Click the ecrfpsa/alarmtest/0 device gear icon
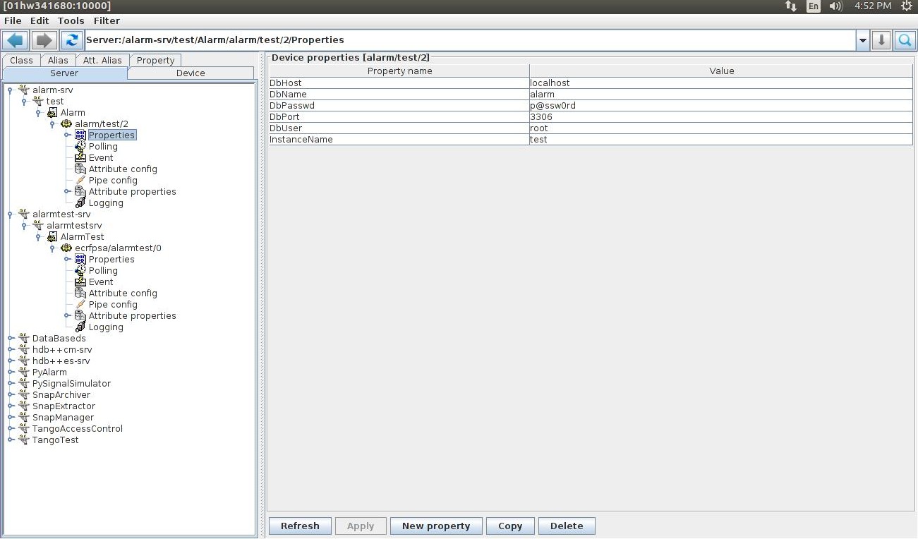 coord(66,248)
